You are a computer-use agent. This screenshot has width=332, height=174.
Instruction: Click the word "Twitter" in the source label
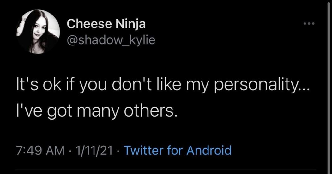(142, 150)
